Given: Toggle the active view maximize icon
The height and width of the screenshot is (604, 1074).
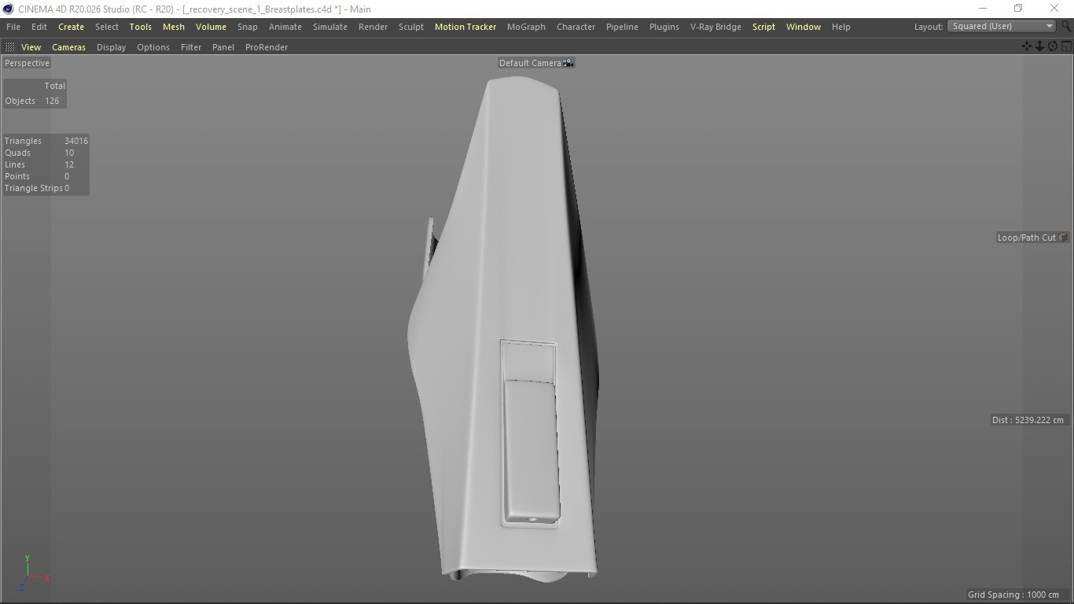Looking at the screenshot, I should click(x=1066, y=46).
